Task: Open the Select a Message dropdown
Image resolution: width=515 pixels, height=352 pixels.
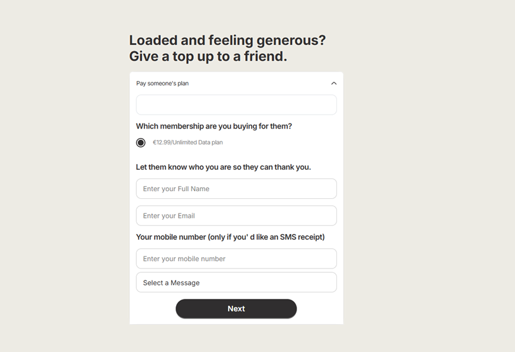Action: pyautogui.click(x=236, y=283)
